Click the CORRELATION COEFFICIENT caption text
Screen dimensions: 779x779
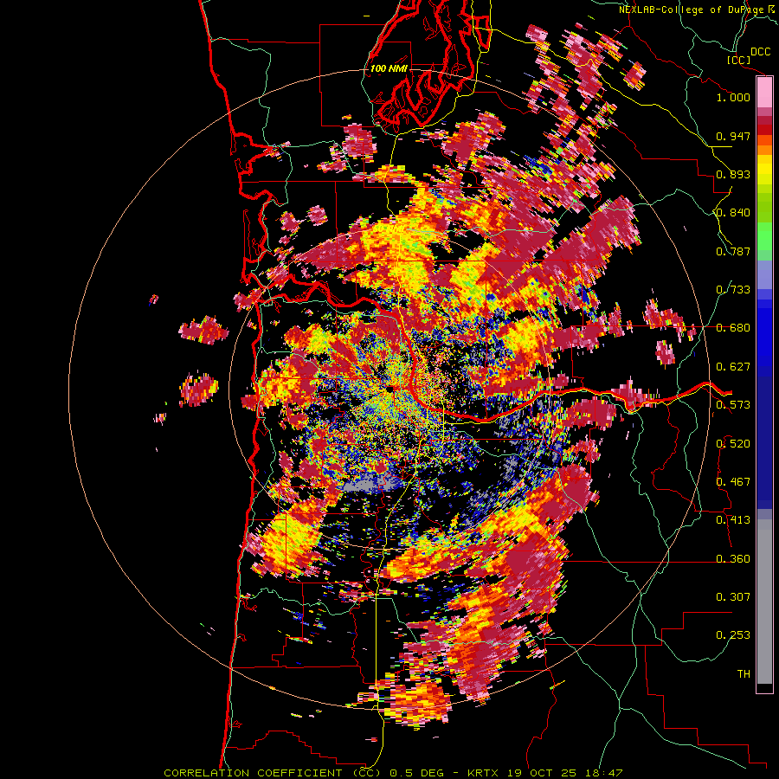pos(253,773)
